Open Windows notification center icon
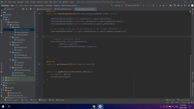The image size is (194, 109). coord(190,106)
